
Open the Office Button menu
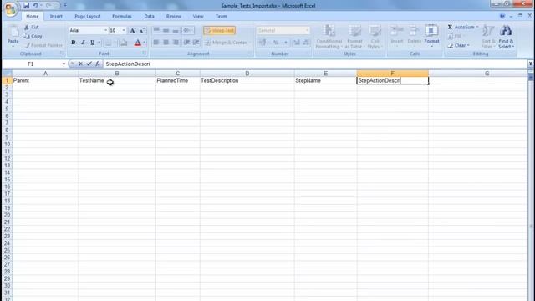[10, 9]
